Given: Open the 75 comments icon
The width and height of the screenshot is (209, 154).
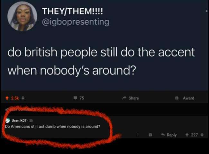Looking at the screenshot, I should [x=75, y=98].
